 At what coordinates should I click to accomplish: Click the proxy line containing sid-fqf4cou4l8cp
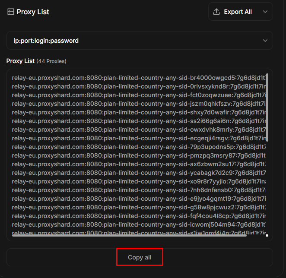click(x=138, y=216)
